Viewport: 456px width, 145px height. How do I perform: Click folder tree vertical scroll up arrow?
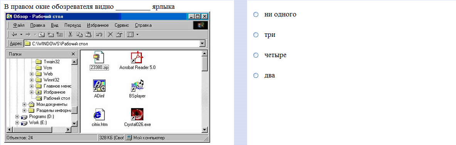pyautogui.click(x=74, y=62)
